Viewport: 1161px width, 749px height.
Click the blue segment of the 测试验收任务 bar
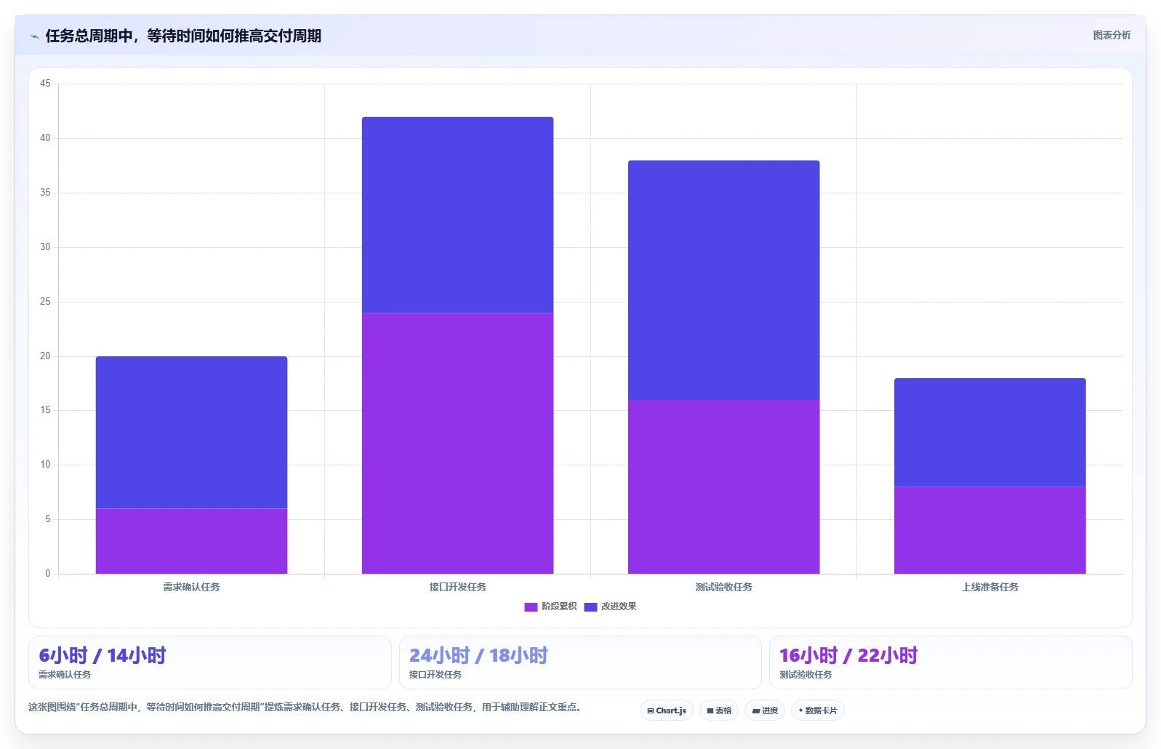[x=723, y=280]
